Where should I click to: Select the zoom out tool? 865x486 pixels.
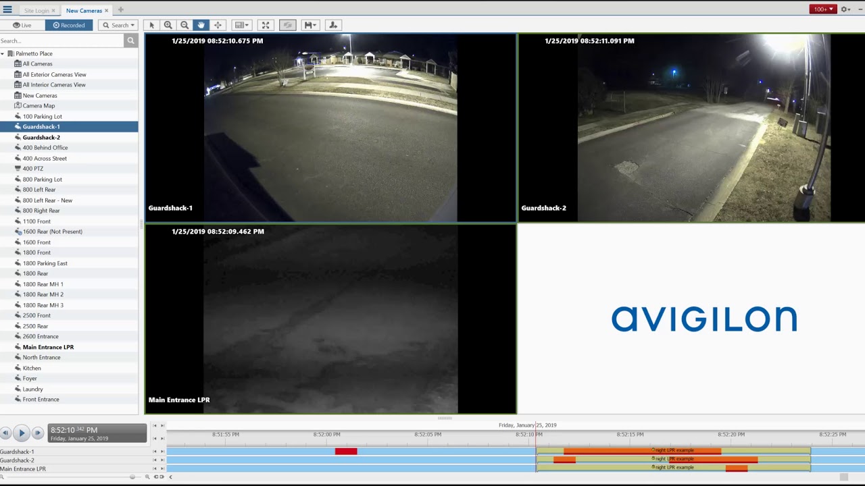[184, 25]
